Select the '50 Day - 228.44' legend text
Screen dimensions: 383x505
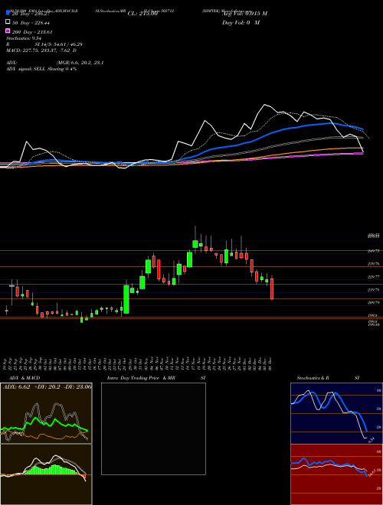click(x=31, y=23)
